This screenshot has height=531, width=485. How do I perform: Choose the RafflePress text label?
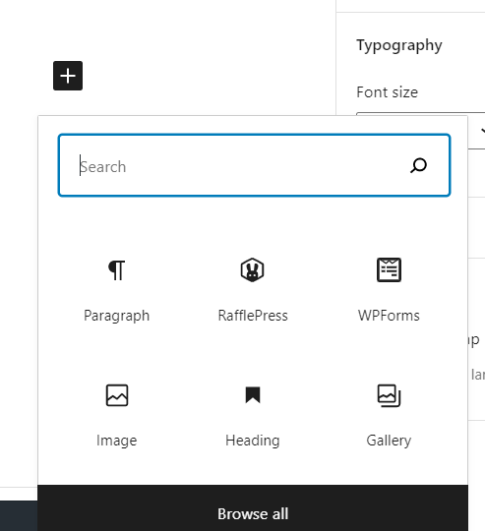(x=253, y=316)
